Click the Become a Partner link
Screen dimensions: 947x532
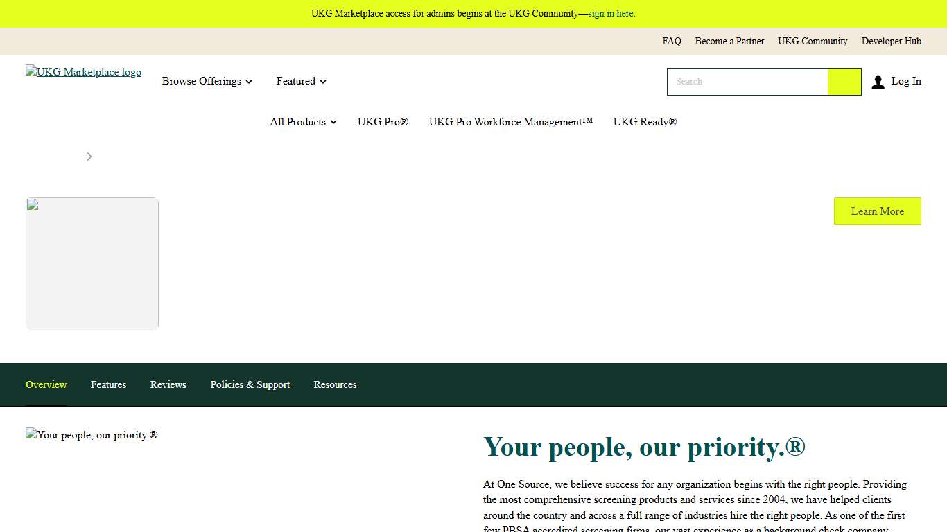pyautogui.click(x=729, y=42)
